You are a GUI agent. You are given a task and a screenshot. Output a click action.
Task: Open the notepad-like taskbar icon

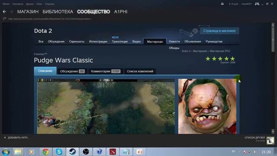(x=126, y=152)
